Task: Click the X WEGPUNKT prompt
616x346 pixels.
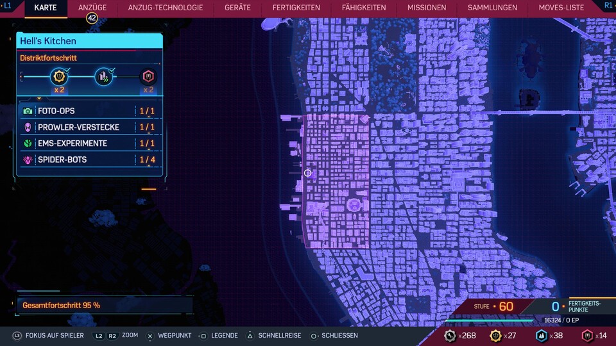Action: tap(169, 336)
